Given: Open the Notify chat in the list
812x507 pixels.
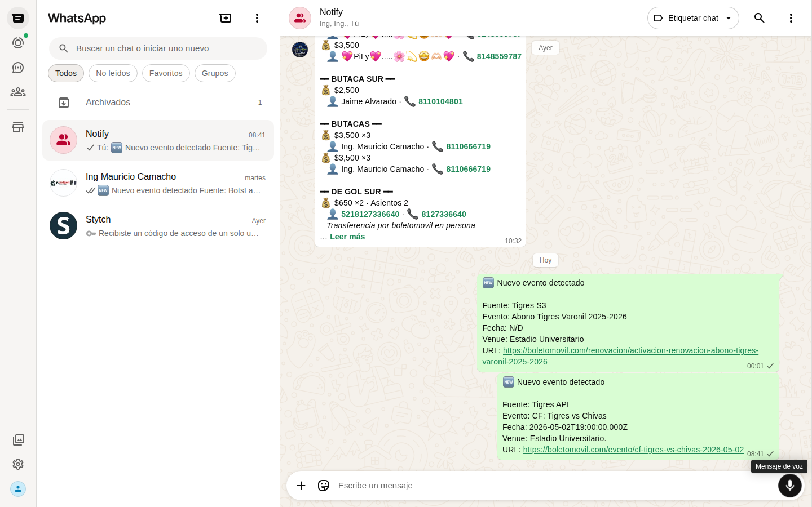Looking at the screenshot, I should click(158, 140).
